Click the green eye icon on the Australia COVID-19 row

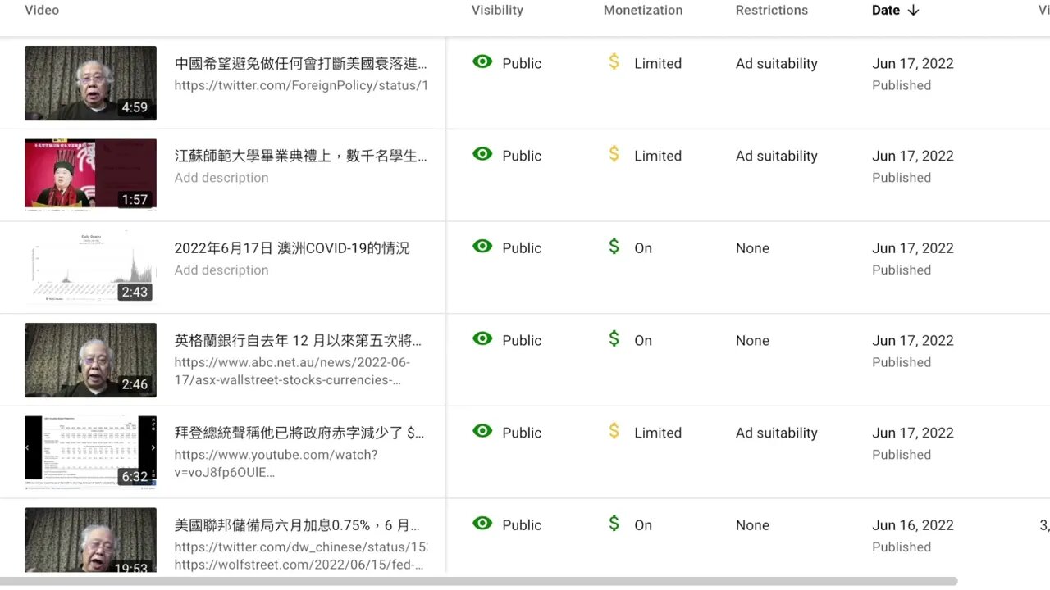tap(482, 247)
